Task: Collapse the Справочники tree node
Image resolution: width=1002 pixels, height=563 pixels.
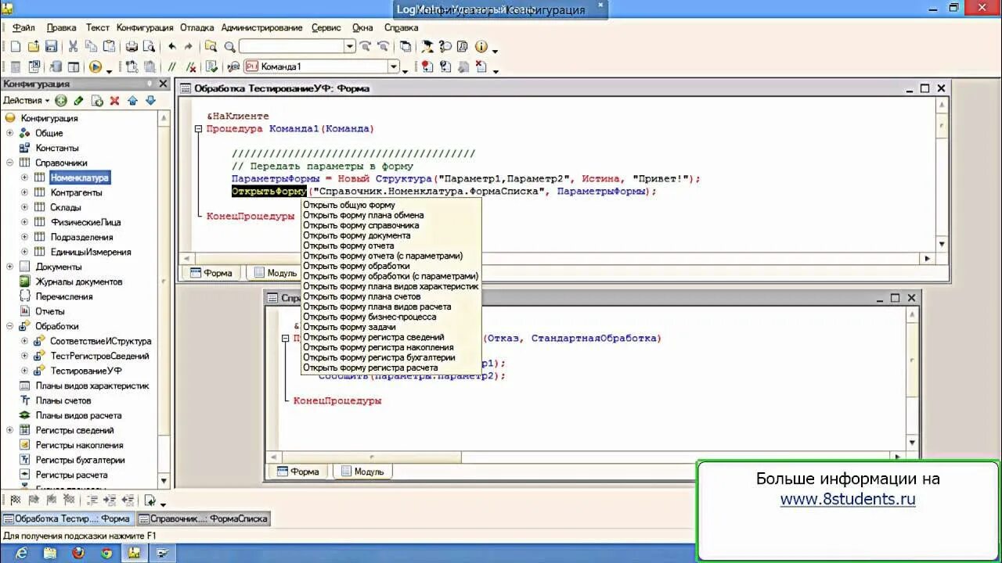Action: coord(10,163)
